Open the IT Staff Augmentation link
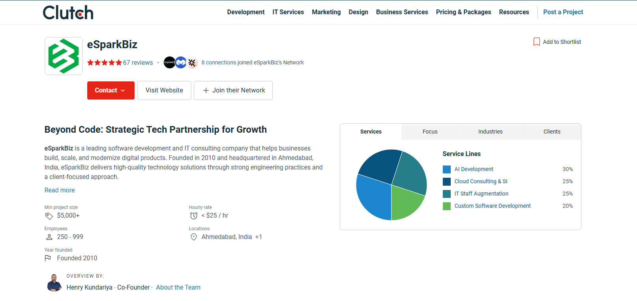 (481, 194)
